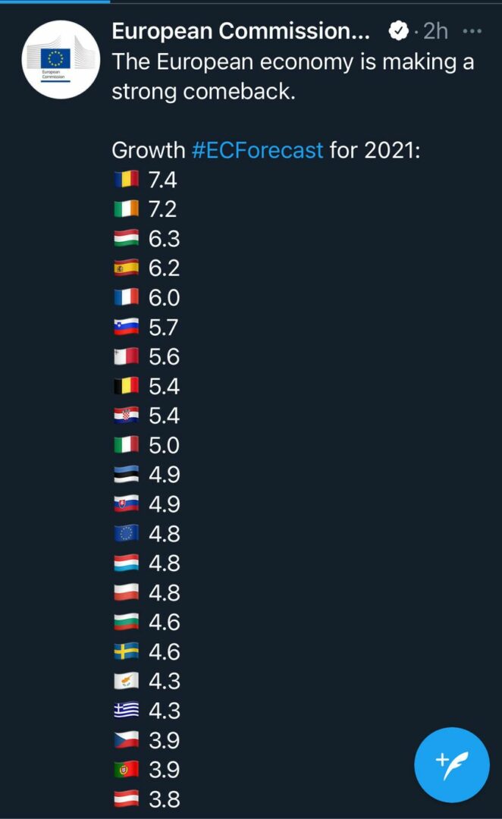The width and height of the screenshot is (502, 819).
Task: Open the three-dot tweet options menu
Action: [472, 31]
